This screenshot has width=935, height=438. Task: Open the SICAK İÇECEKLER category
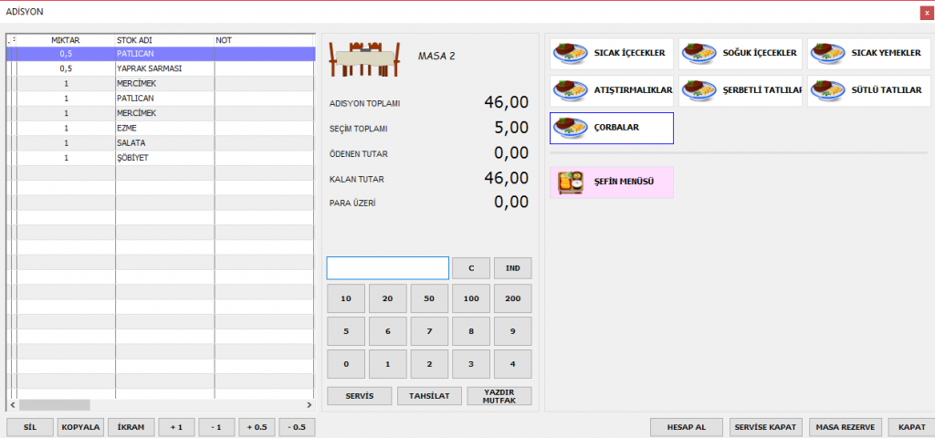pos(612,54)
